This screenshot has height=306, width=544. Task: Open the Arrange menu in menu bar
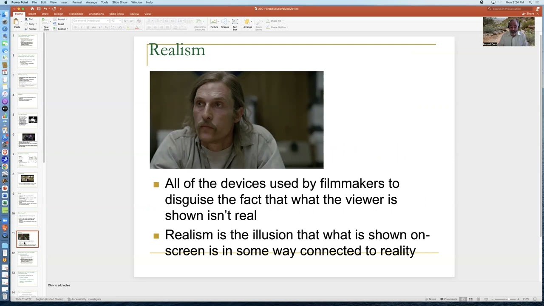91,3
